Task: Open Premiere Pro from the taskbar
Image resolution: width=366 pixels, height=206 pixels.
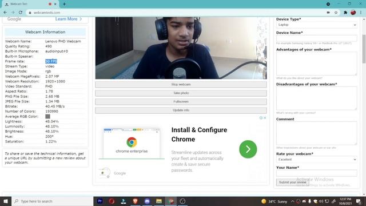Action: click(x=100, y=201)
